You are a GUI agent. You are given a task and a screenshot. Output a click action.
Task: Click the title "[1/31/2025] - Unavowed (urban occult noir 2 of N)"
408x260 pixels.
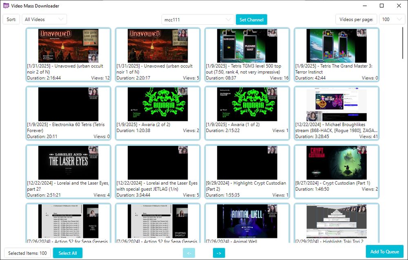[65, 69]
